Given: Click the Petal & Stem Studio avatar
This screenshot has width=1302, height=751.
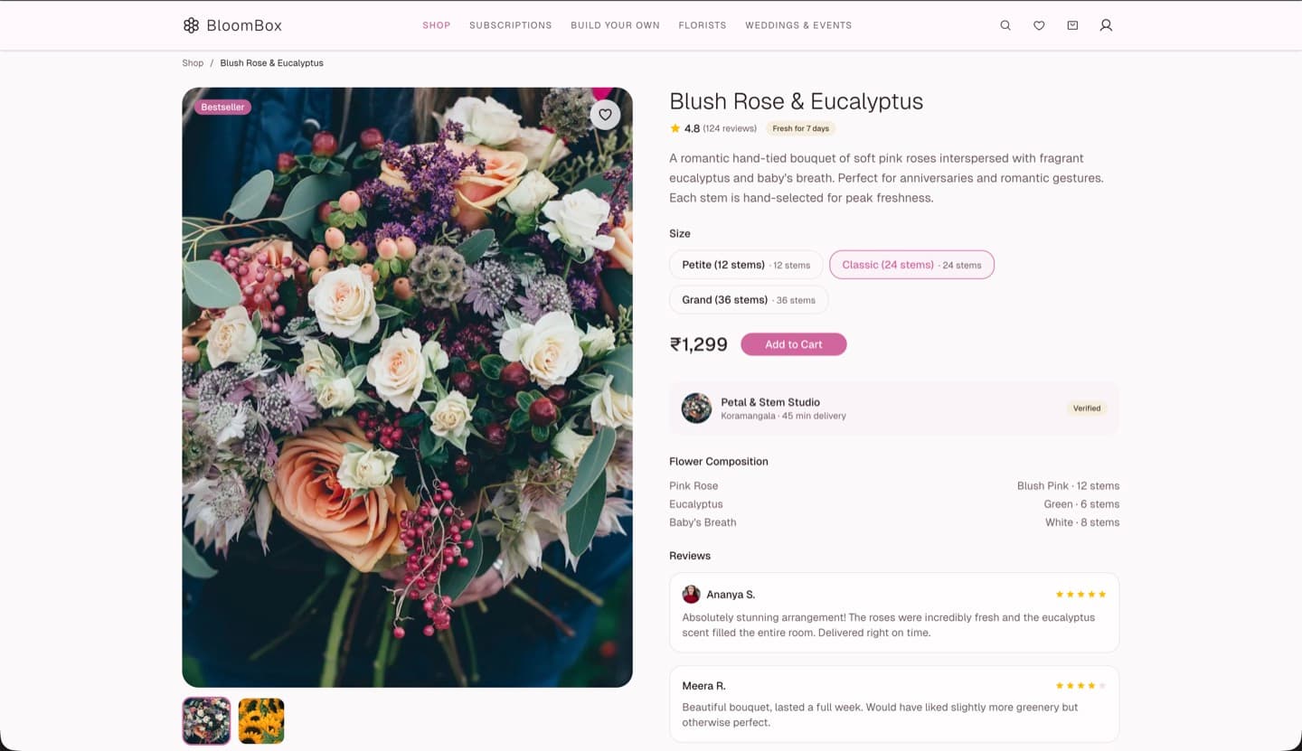Looking at the screenshot, I should point(696,408).
